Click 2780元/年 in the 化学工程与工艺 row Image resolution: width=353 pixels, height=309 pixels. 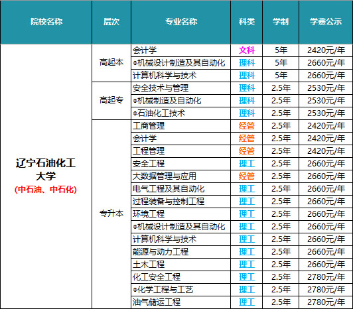pyautogui.click(x=326, y=290)
